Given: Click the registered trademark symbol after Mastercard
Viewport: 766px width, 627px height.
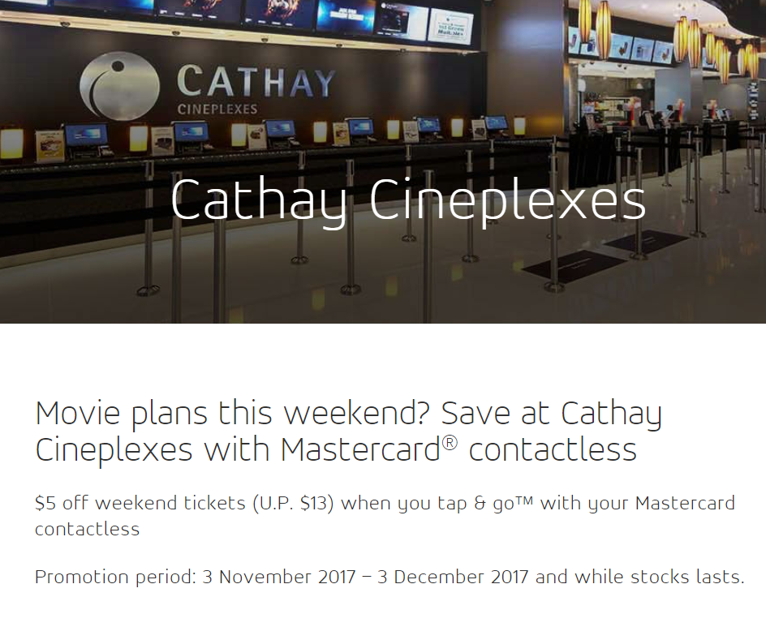Looking at the screenshot, I should tap(450, 442).
